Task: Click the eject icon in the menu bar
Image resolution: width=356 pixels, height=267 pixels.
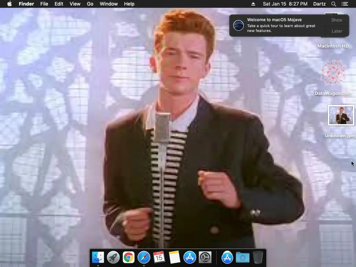Action: coord(253,4)
